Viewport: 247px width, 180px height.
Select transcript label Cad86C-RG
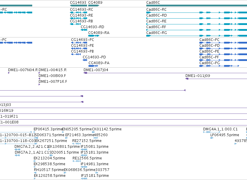pos(156,33)
